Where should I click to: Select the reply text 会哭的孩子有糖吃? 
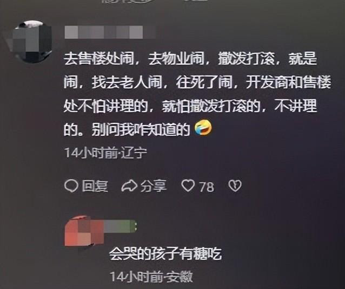tap(165, 254)
